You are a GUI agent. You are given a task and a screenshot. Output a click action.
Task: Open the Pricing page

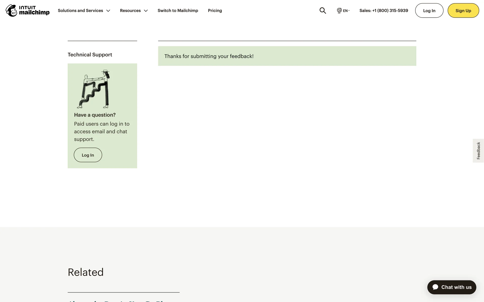point(215,11)
